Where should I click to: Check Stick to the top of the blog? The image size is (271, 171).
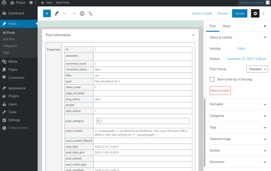coord(212,79)
